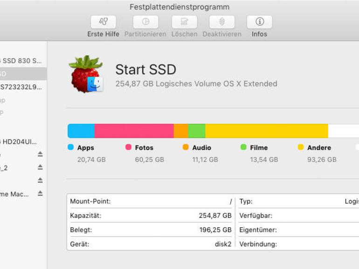Click the pink Fotos legend dot
This screenshot has height=269, width=359.
128,147
